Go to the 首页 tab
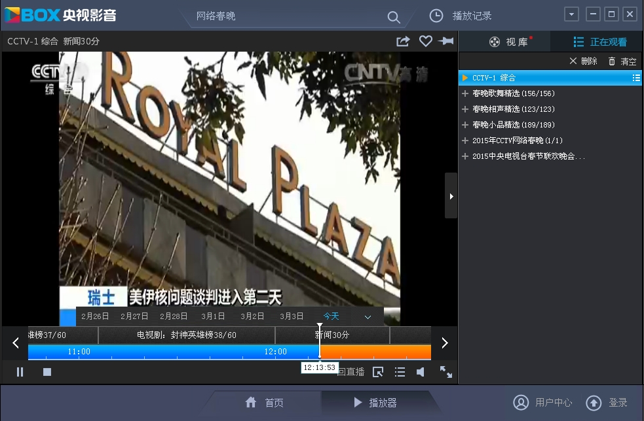The width and height of the screenshot is (644, 421). click(x=265, y=403)
